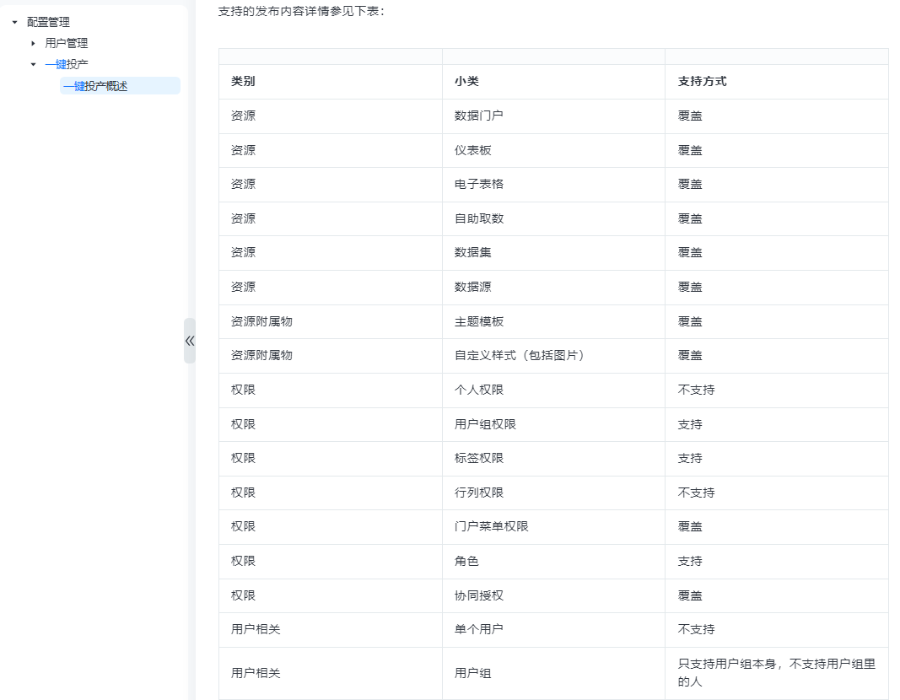Click the 类别 column header
Viewport: 900px width, 700px height.
(x=243, y=82)
